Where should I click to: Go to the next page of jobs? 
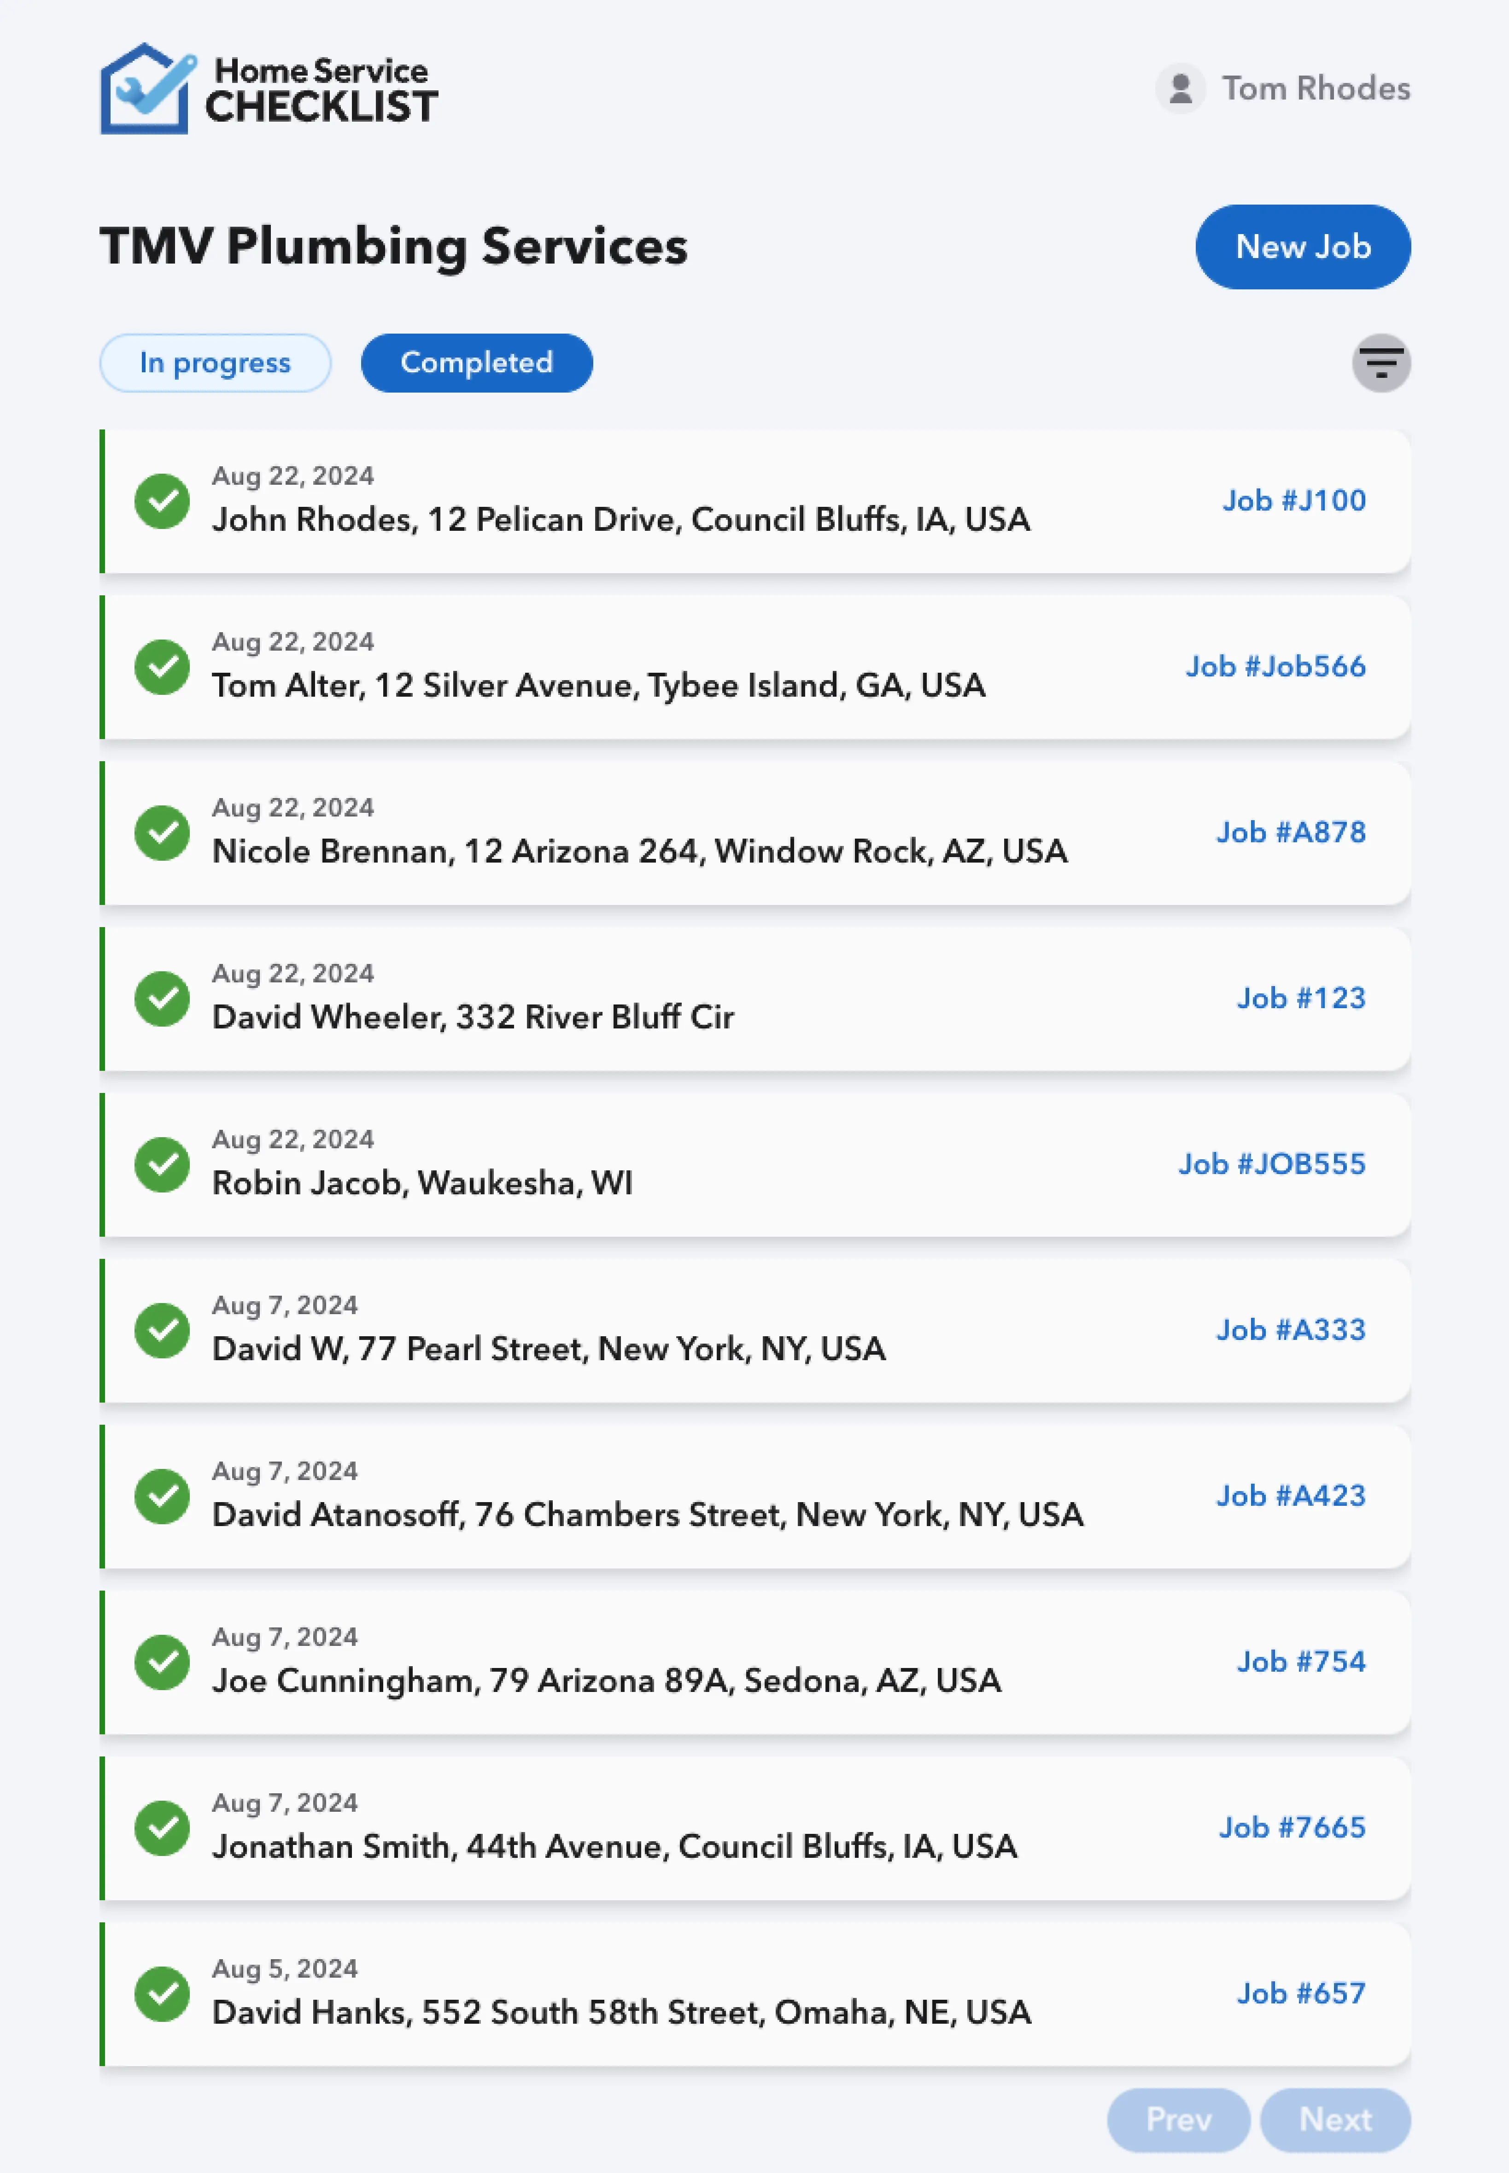click(1334, 2119)
